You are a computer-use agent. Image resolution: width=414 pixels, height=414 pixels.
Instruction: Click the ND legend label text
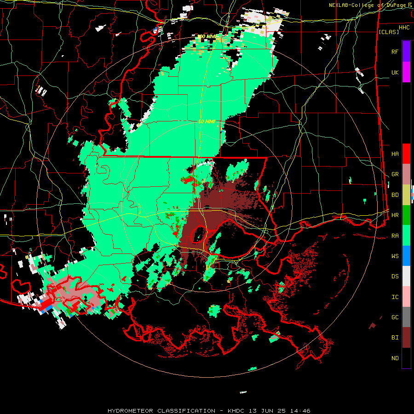(x=395, y=358)
